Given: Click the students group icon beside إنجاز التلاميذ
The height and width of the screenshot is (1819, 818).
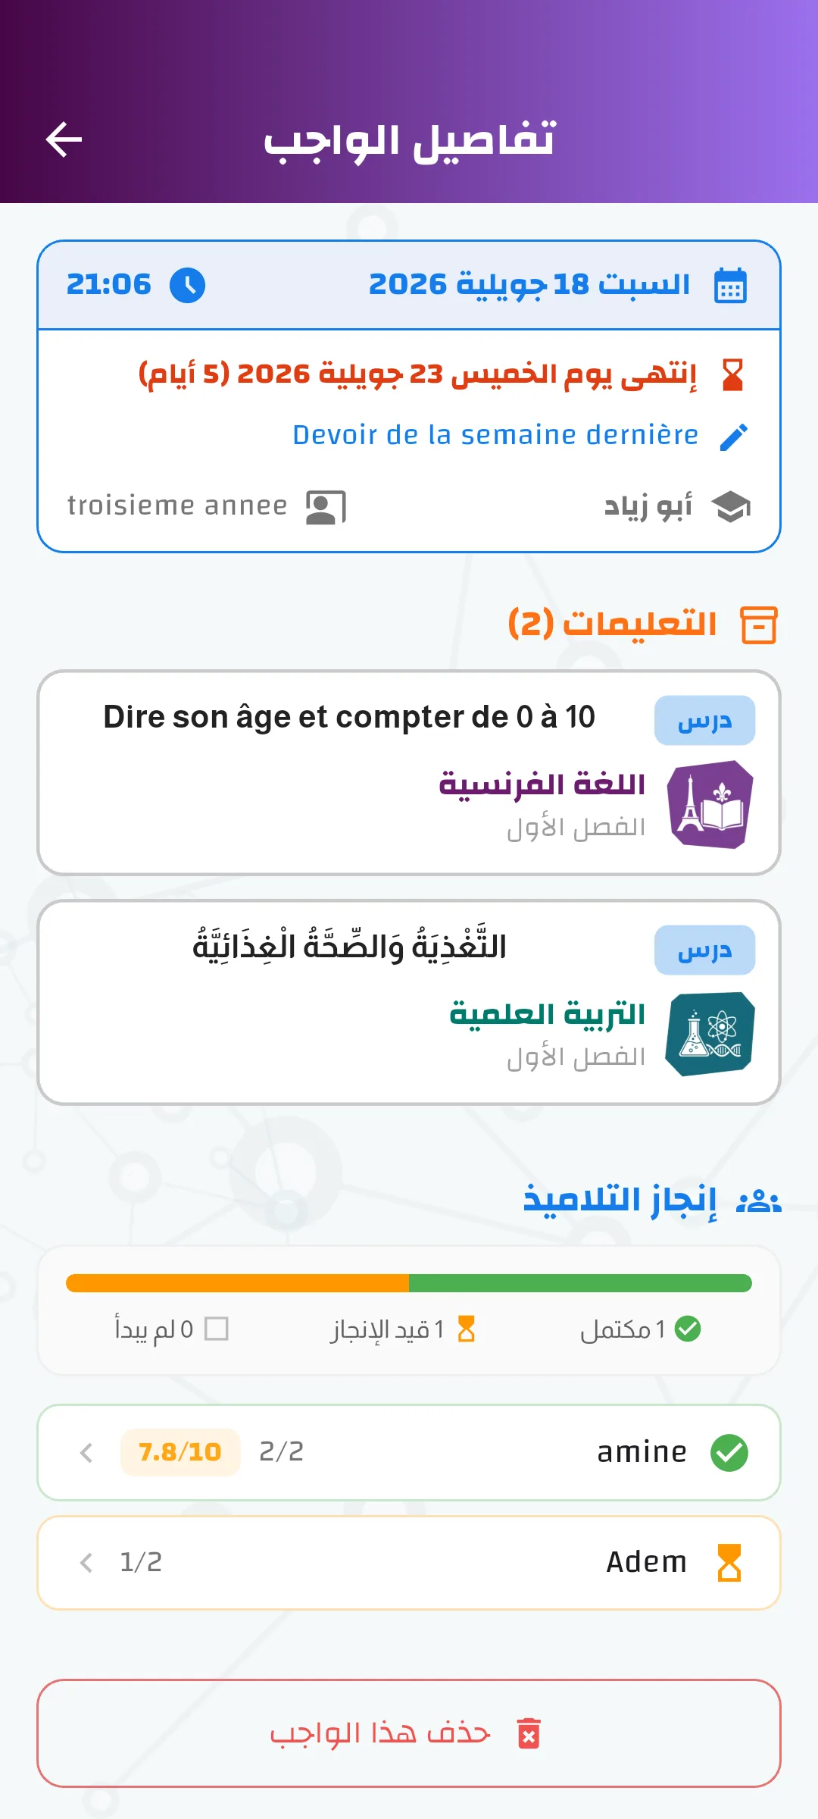Looking at the screenshot, I should coord(759,1201).
